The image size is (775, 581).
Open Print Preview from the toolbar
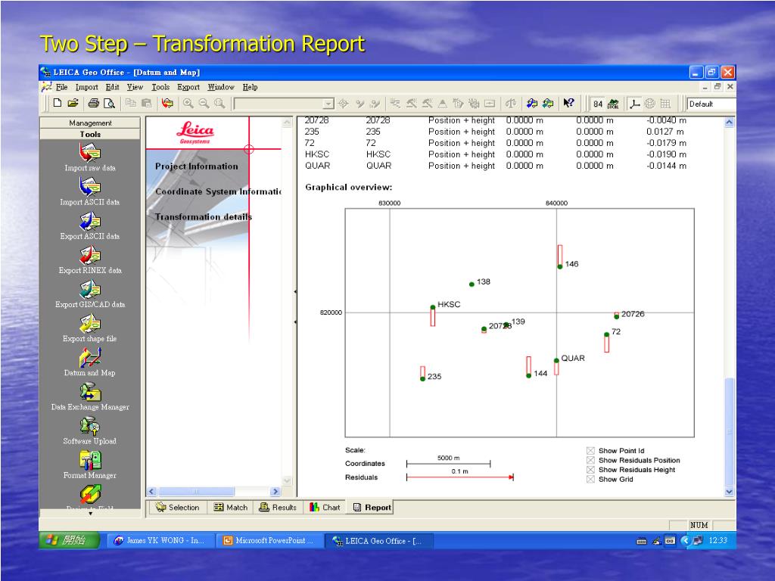(109, 103)
